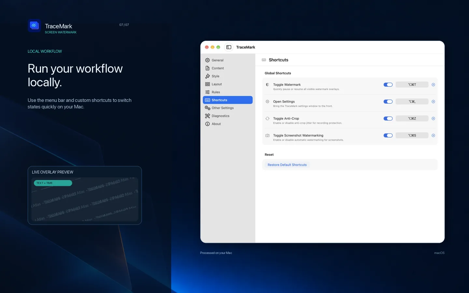Viewport: 469px width, 293px height.
Task: Click the refresh arrows icon beside Toggle Anti-Crop
Action: click(x=267, y=119)
